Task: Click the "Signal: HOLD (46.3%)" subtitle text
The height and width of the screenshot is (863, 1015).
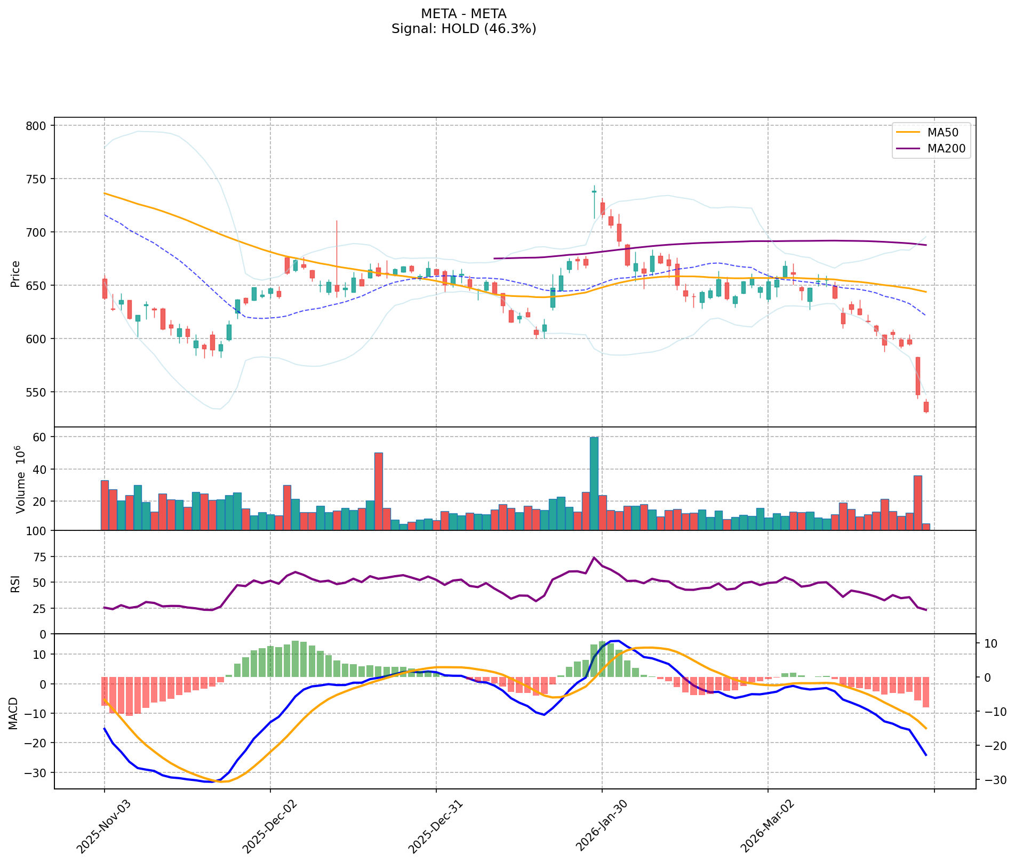Action: pyautogui.click(x=463, y=29)
